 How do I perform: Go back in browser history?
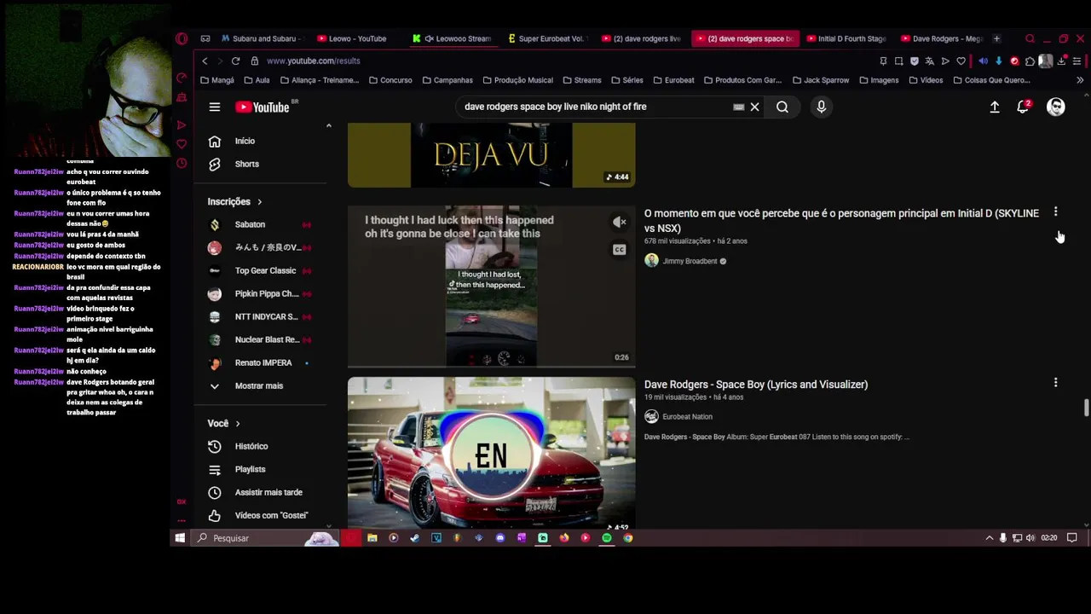coord(205,61)
